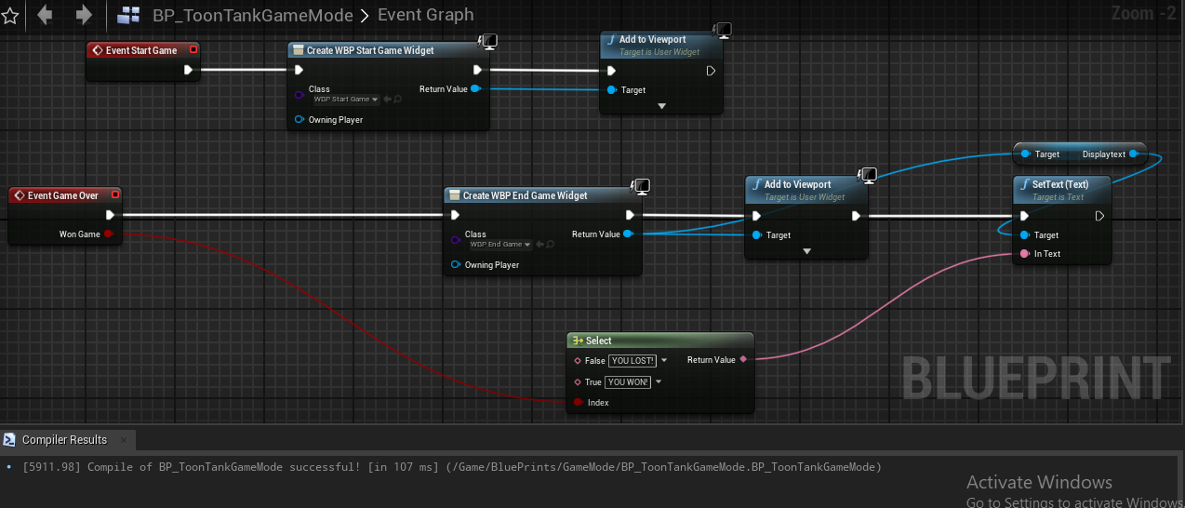Click the favorite star icon
The height and width of the screenshot is (508, 1185).
[9, 15]
